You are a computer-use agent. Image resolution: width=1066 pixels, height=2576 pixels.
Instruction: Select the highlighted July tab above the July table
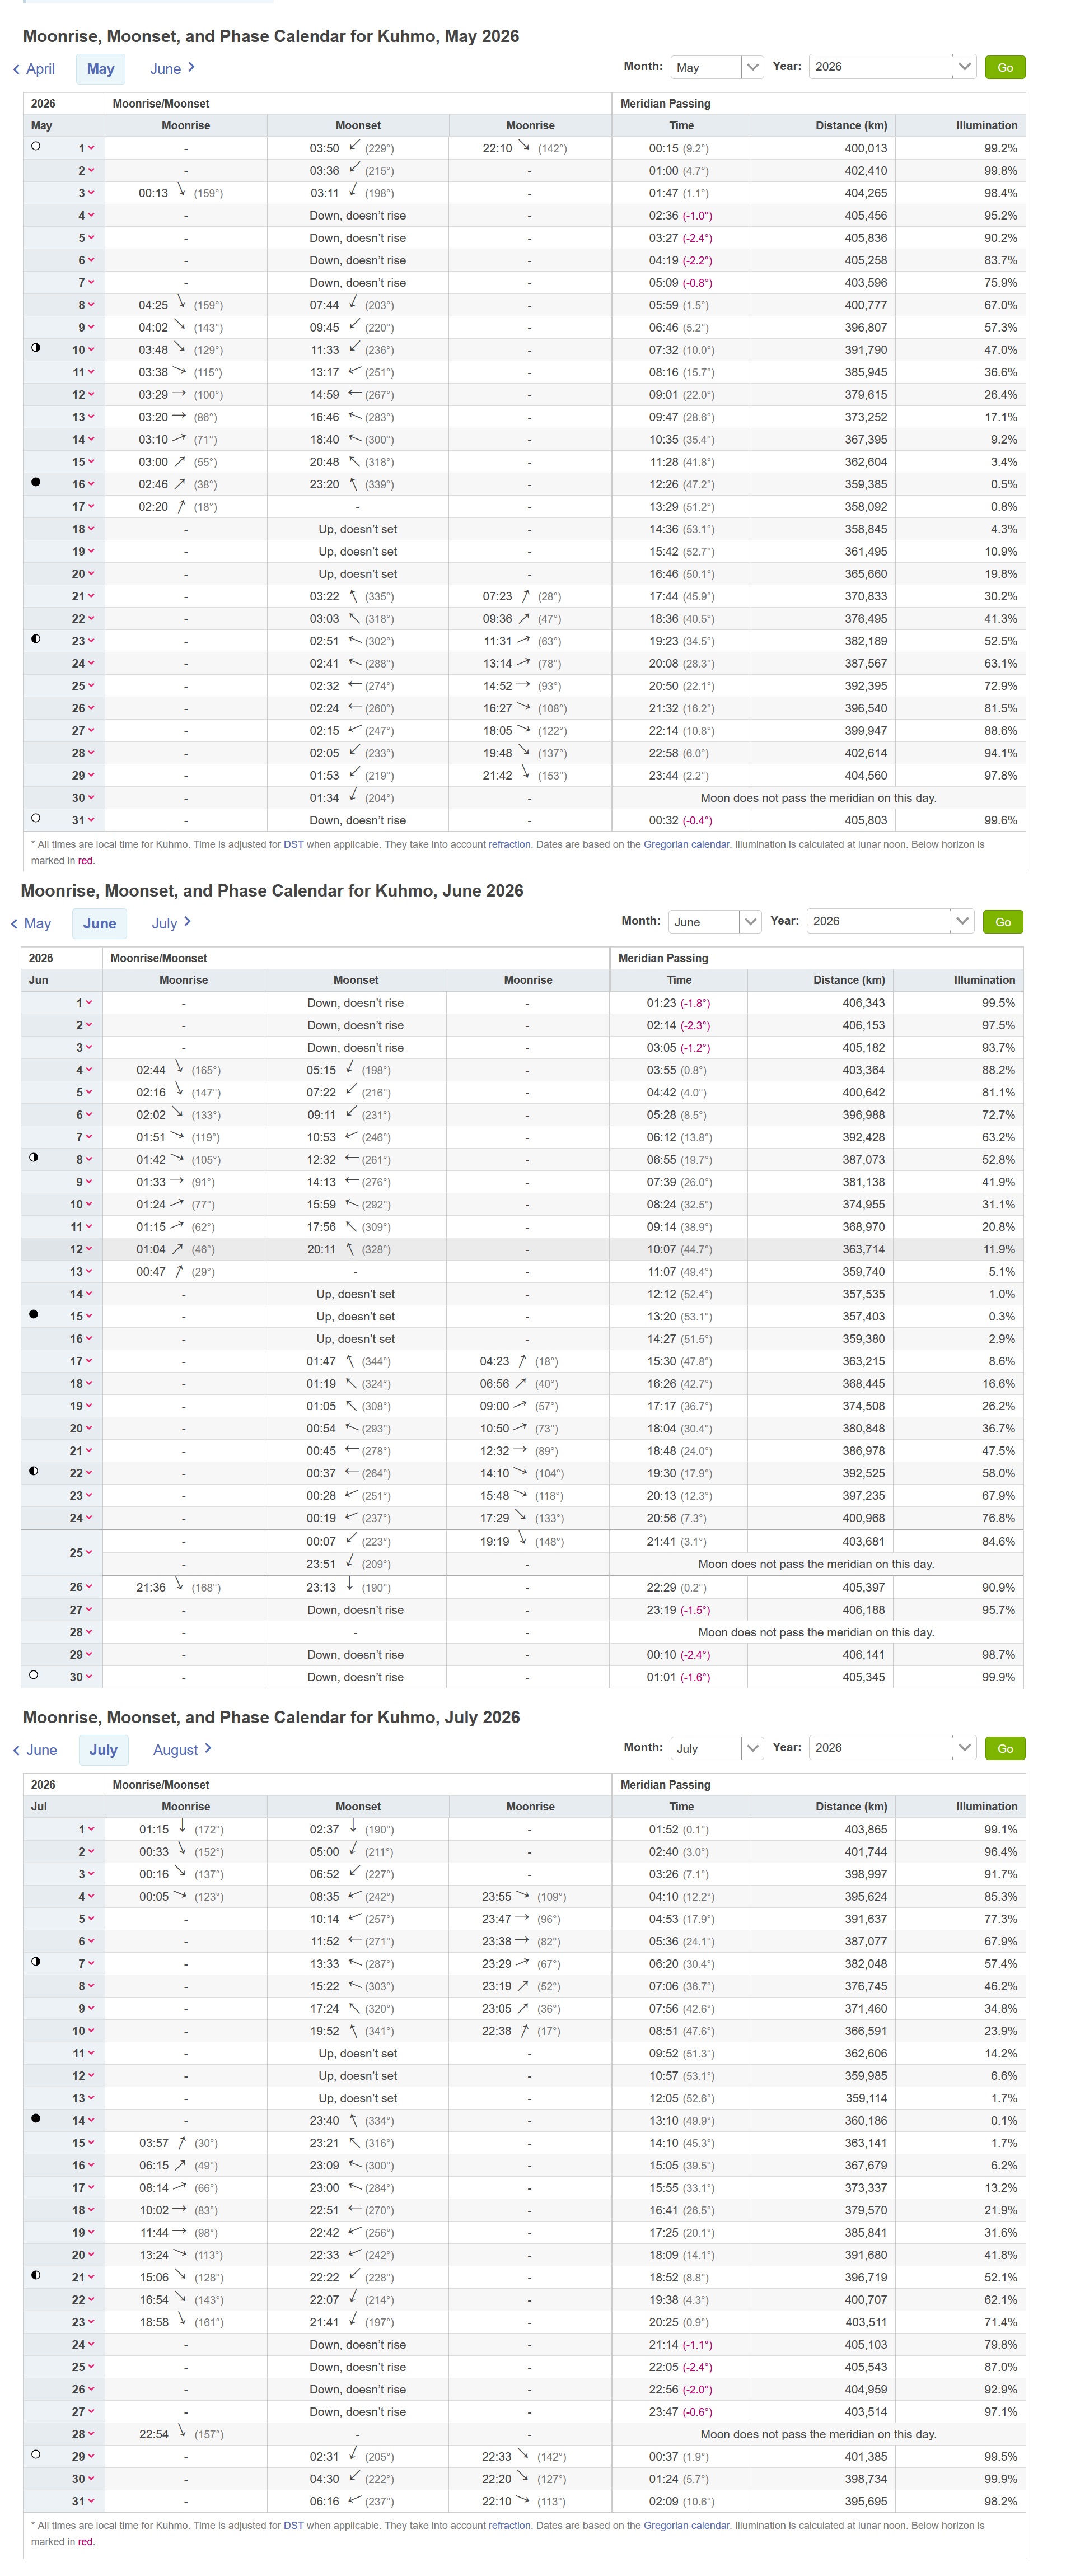pos(103,1750)
